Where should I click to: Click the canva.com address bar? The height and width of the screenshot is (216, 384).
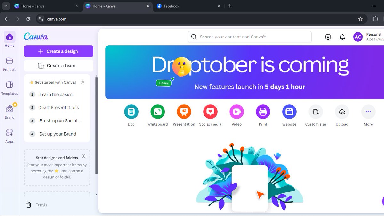(202, 19)
